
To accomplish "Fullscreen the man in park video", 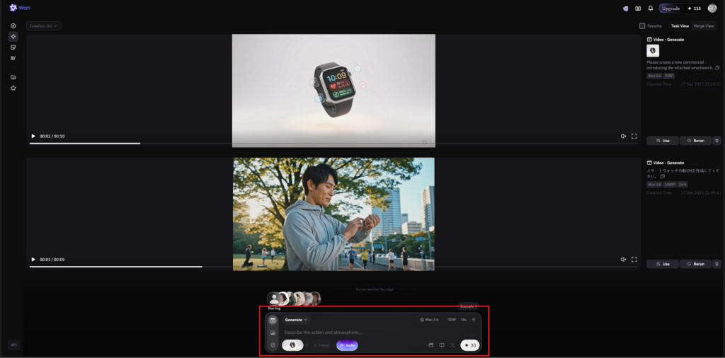I will click(x=634, y=260).
